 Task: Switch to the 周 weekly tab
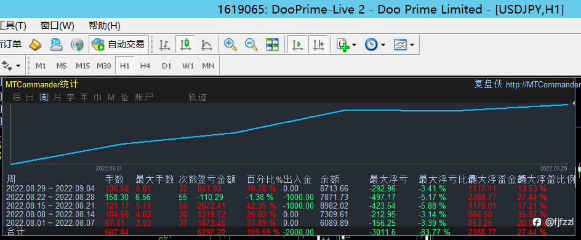point(44,97)
